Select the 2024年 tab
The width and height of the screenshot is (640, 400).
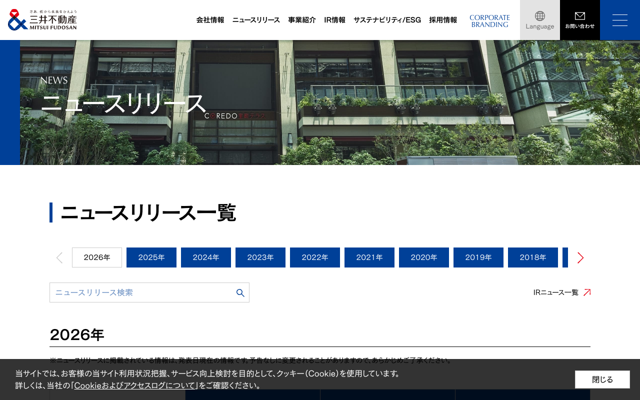(206, 257)
